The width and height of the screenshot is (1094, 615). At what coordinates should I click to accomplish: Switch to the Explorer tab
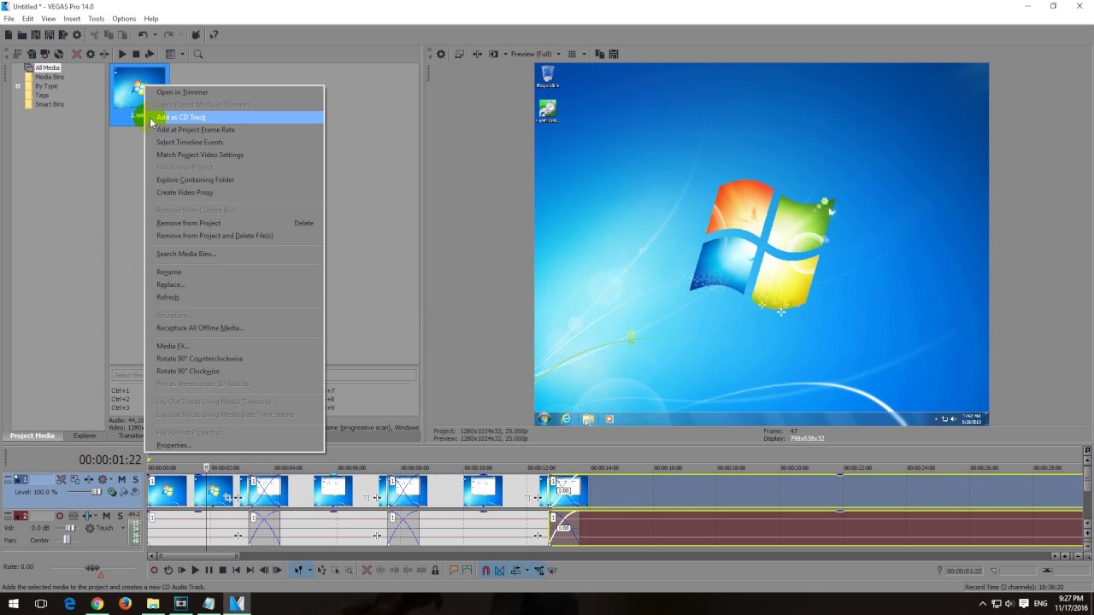84,436
